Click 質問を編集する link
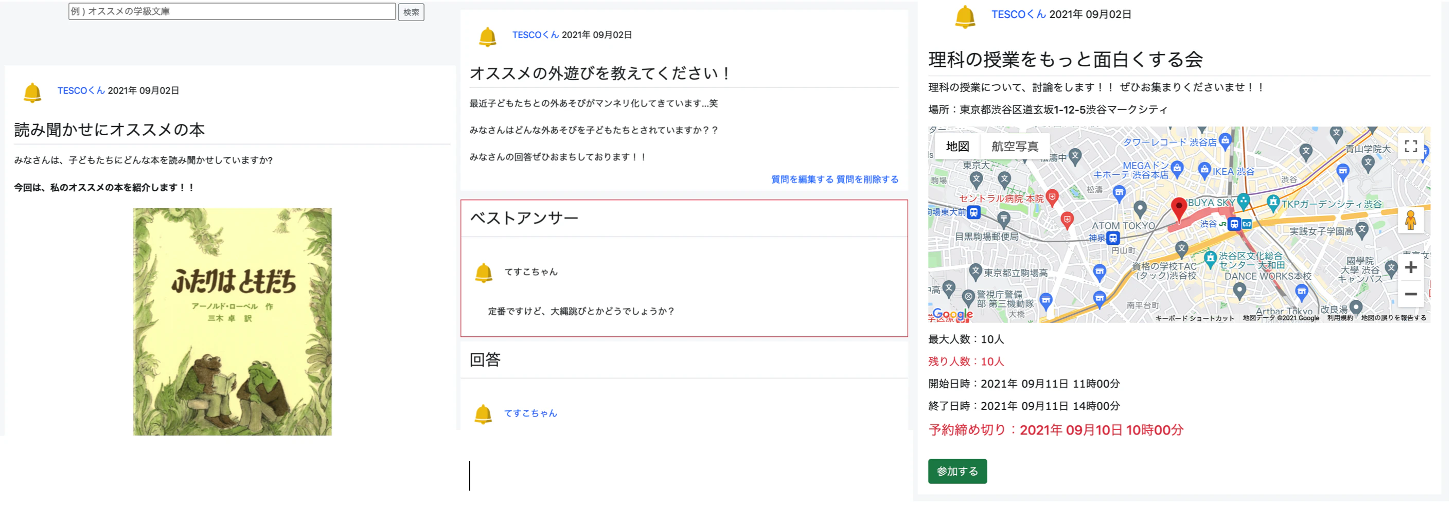The image size is (1454, 505). (x=802, y=179)
